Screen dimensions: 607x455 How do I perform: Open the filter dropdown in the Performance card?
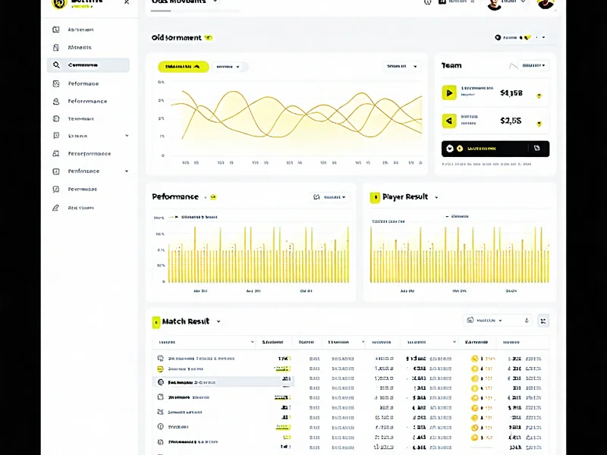(331, 197)
